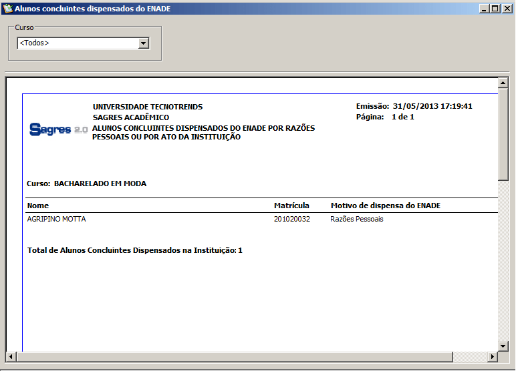Screen dimensions: 516x371
Task: Click the horizontal scrollbar thumb
Action: click(235, 356)
